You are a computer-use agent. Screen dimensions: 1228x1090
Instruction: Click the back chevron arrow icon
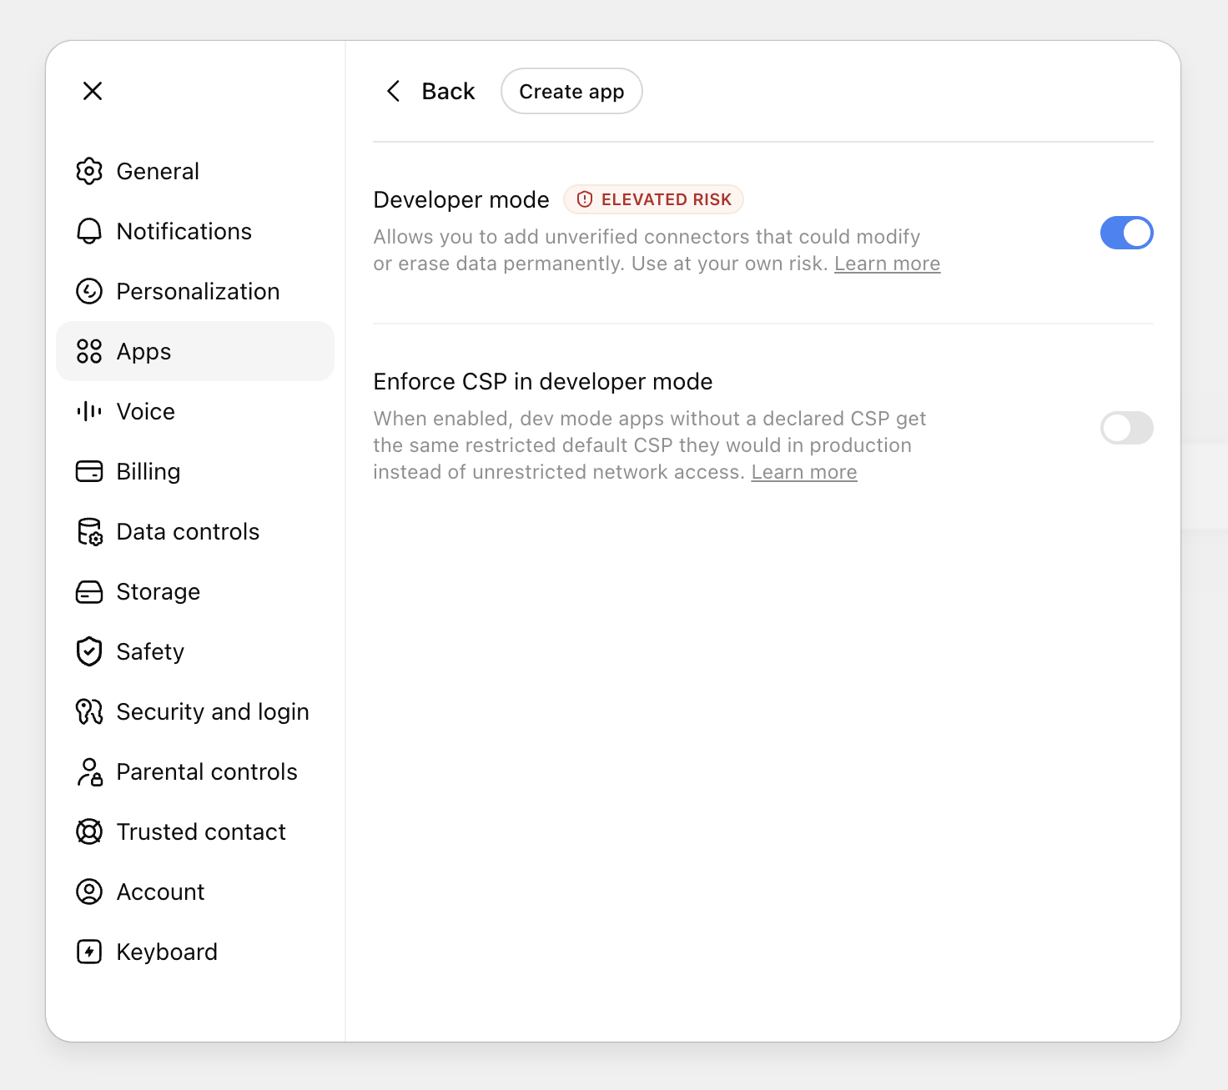tap(394, 91)
